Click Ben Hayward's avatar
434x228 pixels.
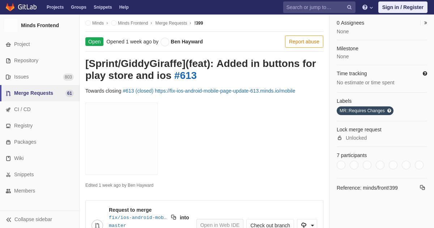pos(165,42)
